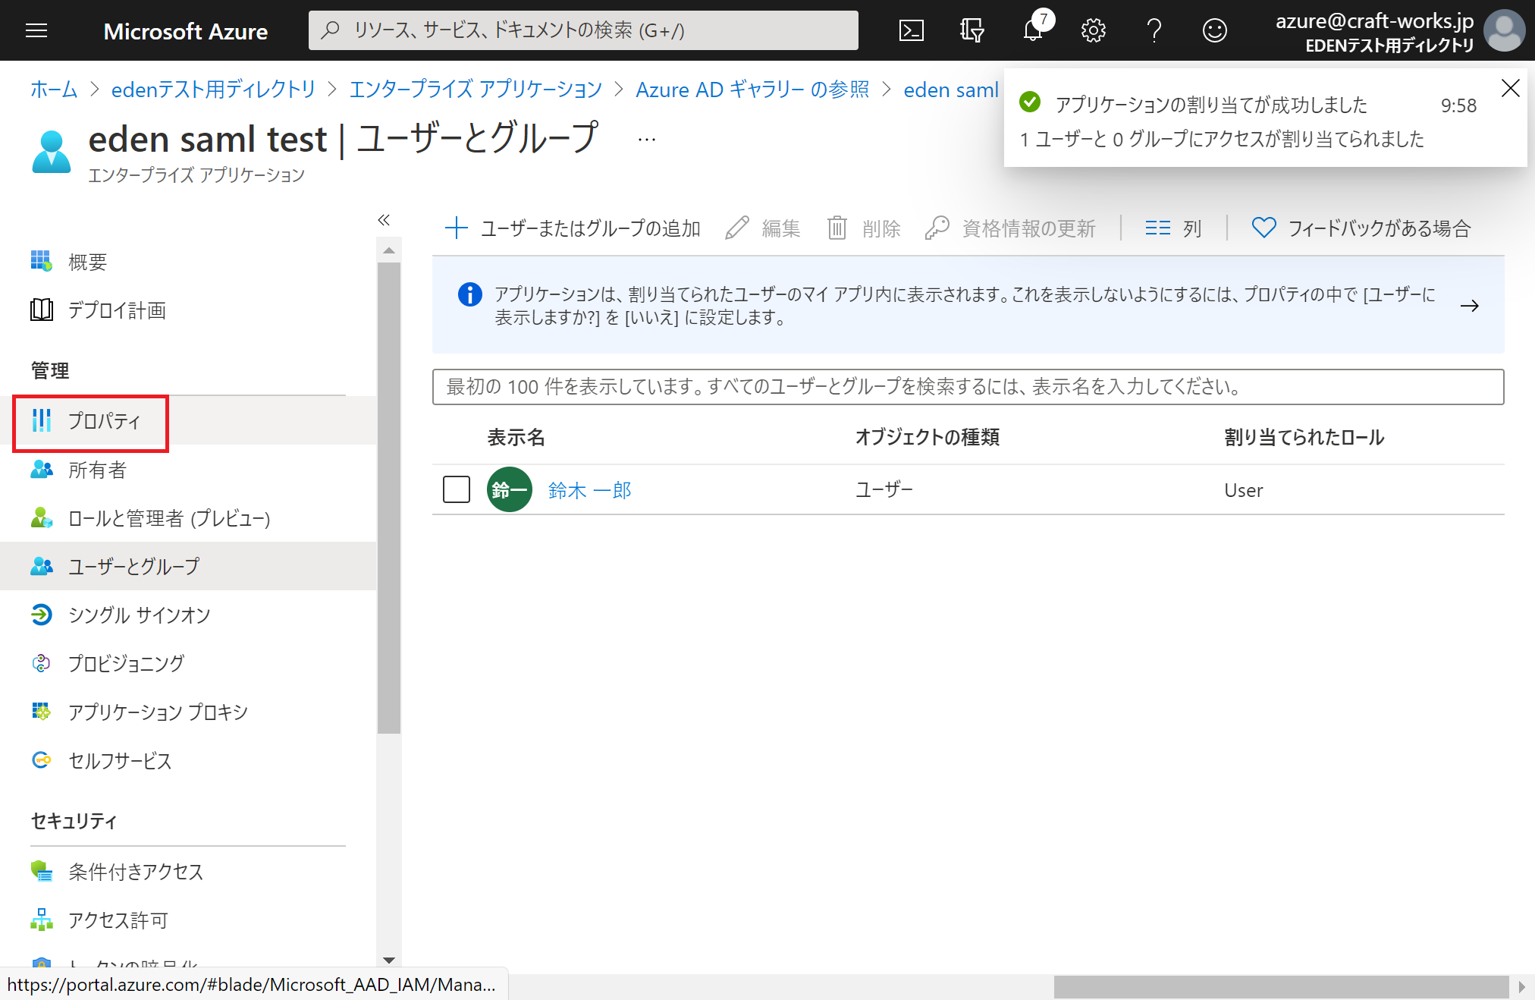Click the User role cell
The width and height of the screenshot is (1535, 1000).
pos(1243,490)
